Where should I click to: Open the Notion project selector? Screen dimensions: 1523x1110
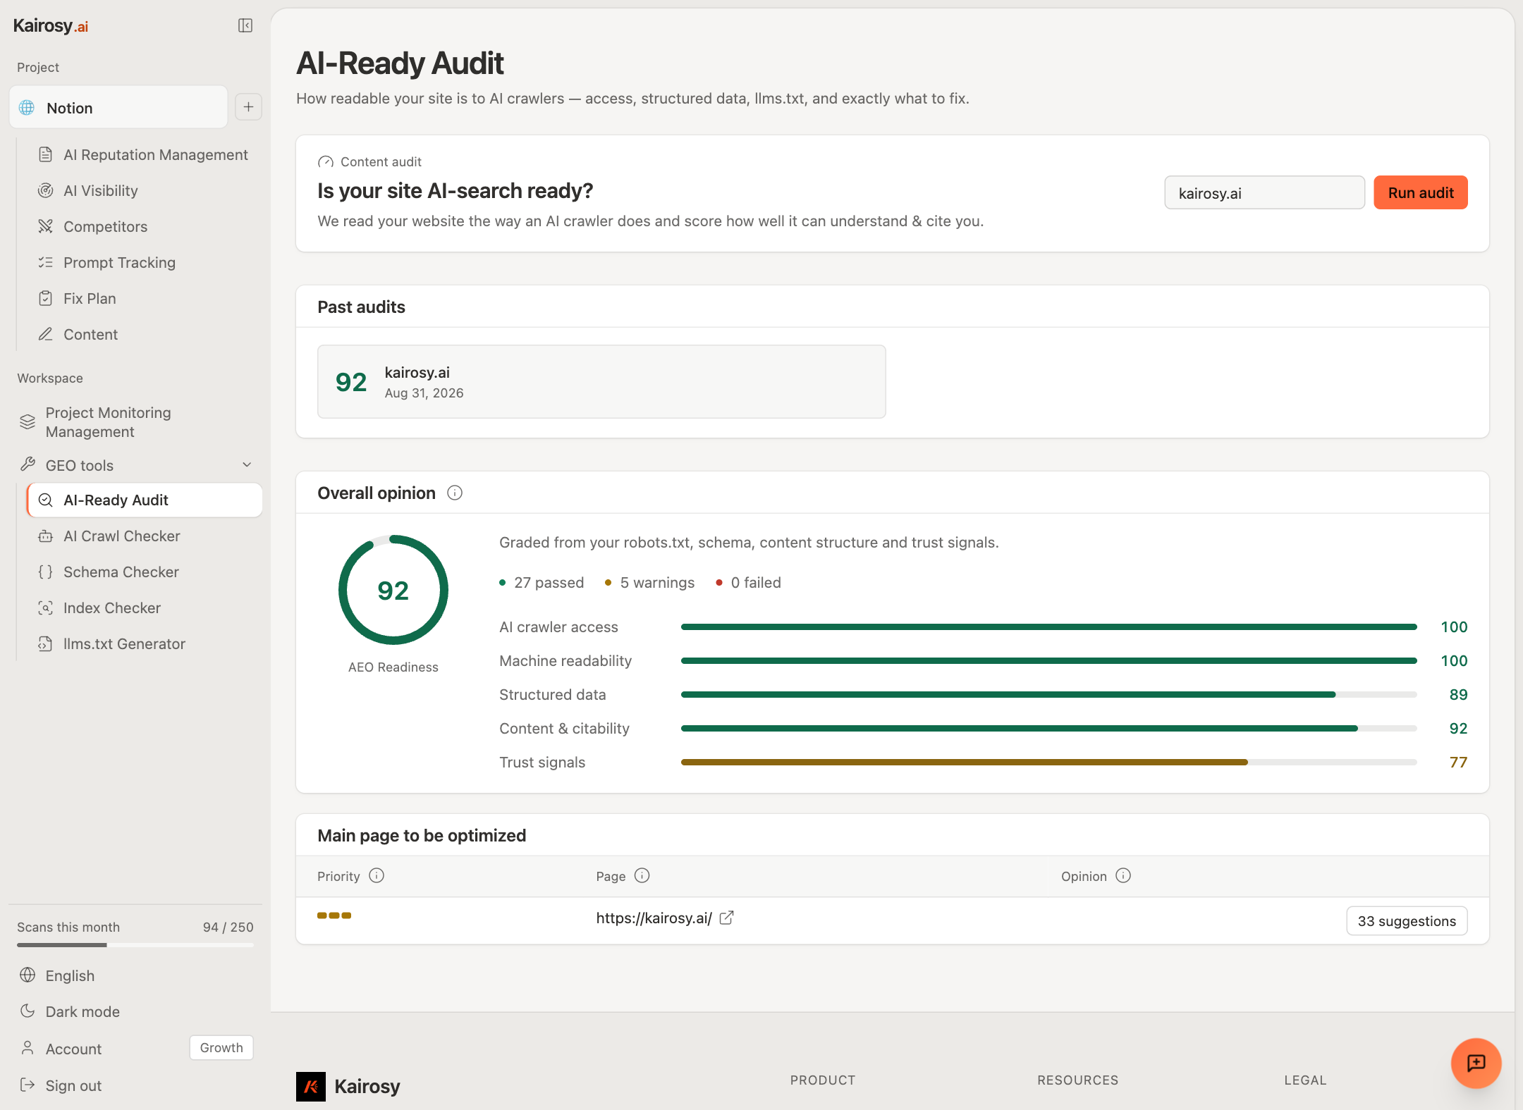[x=118, y=107]
